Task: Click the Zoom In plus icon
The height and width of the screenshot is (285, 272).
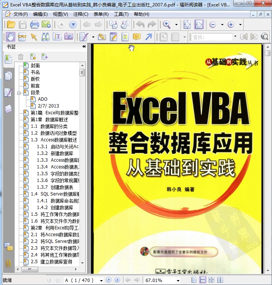Action: click(x=231, y=24)
